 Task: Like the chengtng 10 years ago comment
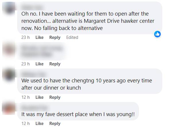click(39, 97)
